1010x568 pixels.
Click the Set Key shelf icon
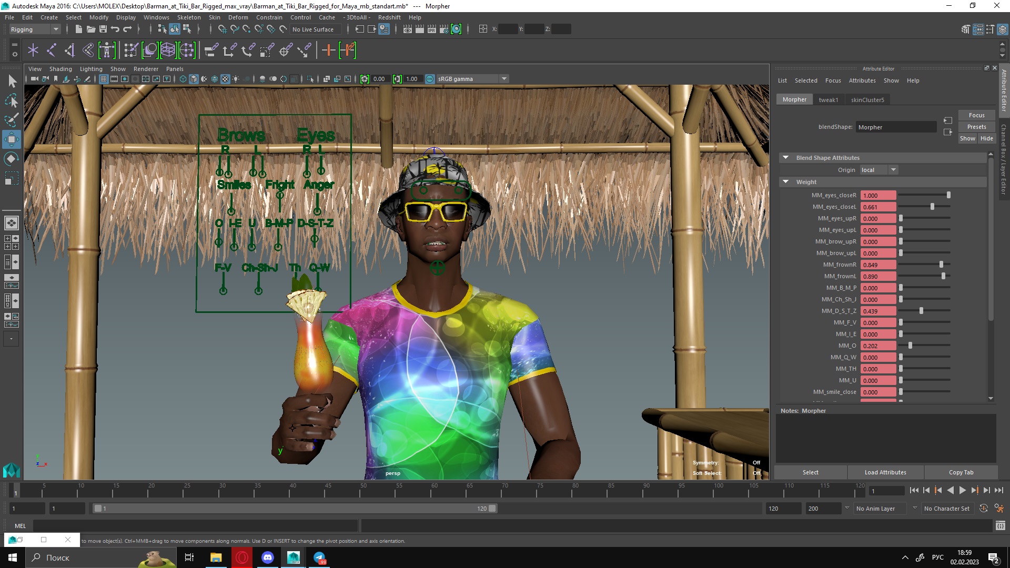click(x=328, y=50)
